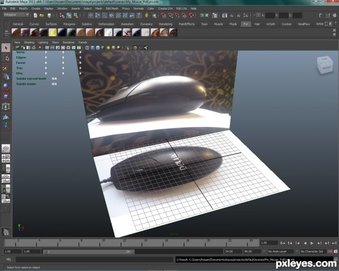Switch to the Polygons shelf tab
Screen dimensions: 339x271
69,24
